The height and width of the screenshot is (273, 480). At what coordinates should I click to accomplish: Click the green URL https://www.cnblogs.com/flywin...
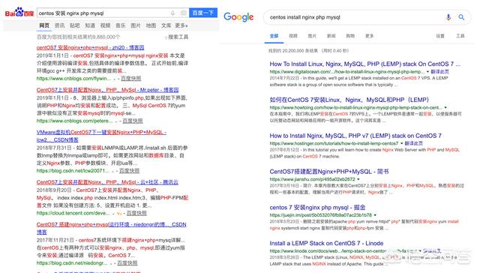pyautogui.click(x=73, y=78)
